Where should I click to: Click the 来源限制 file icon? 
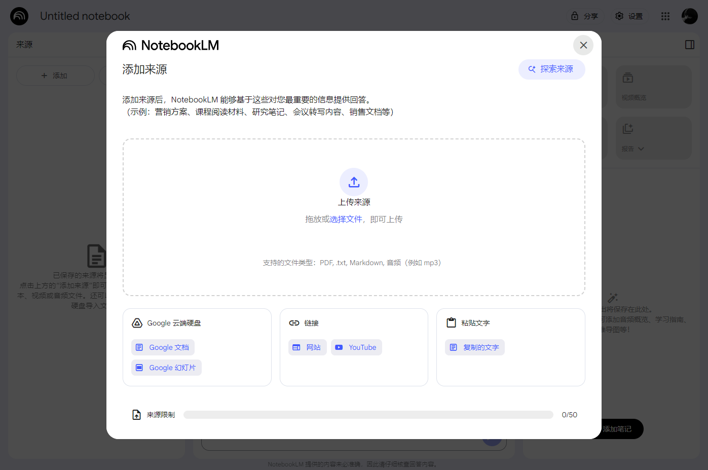[136, 415]
